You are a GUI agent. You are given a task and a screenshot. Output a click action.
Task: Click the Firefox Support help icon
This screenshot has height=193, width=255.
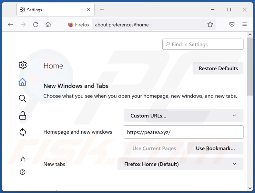23,172
